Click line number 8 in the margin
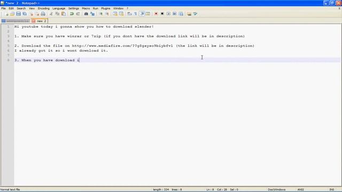Image resolution: width=342 pixels, height=192 pixels. click(x=9, y=60)
